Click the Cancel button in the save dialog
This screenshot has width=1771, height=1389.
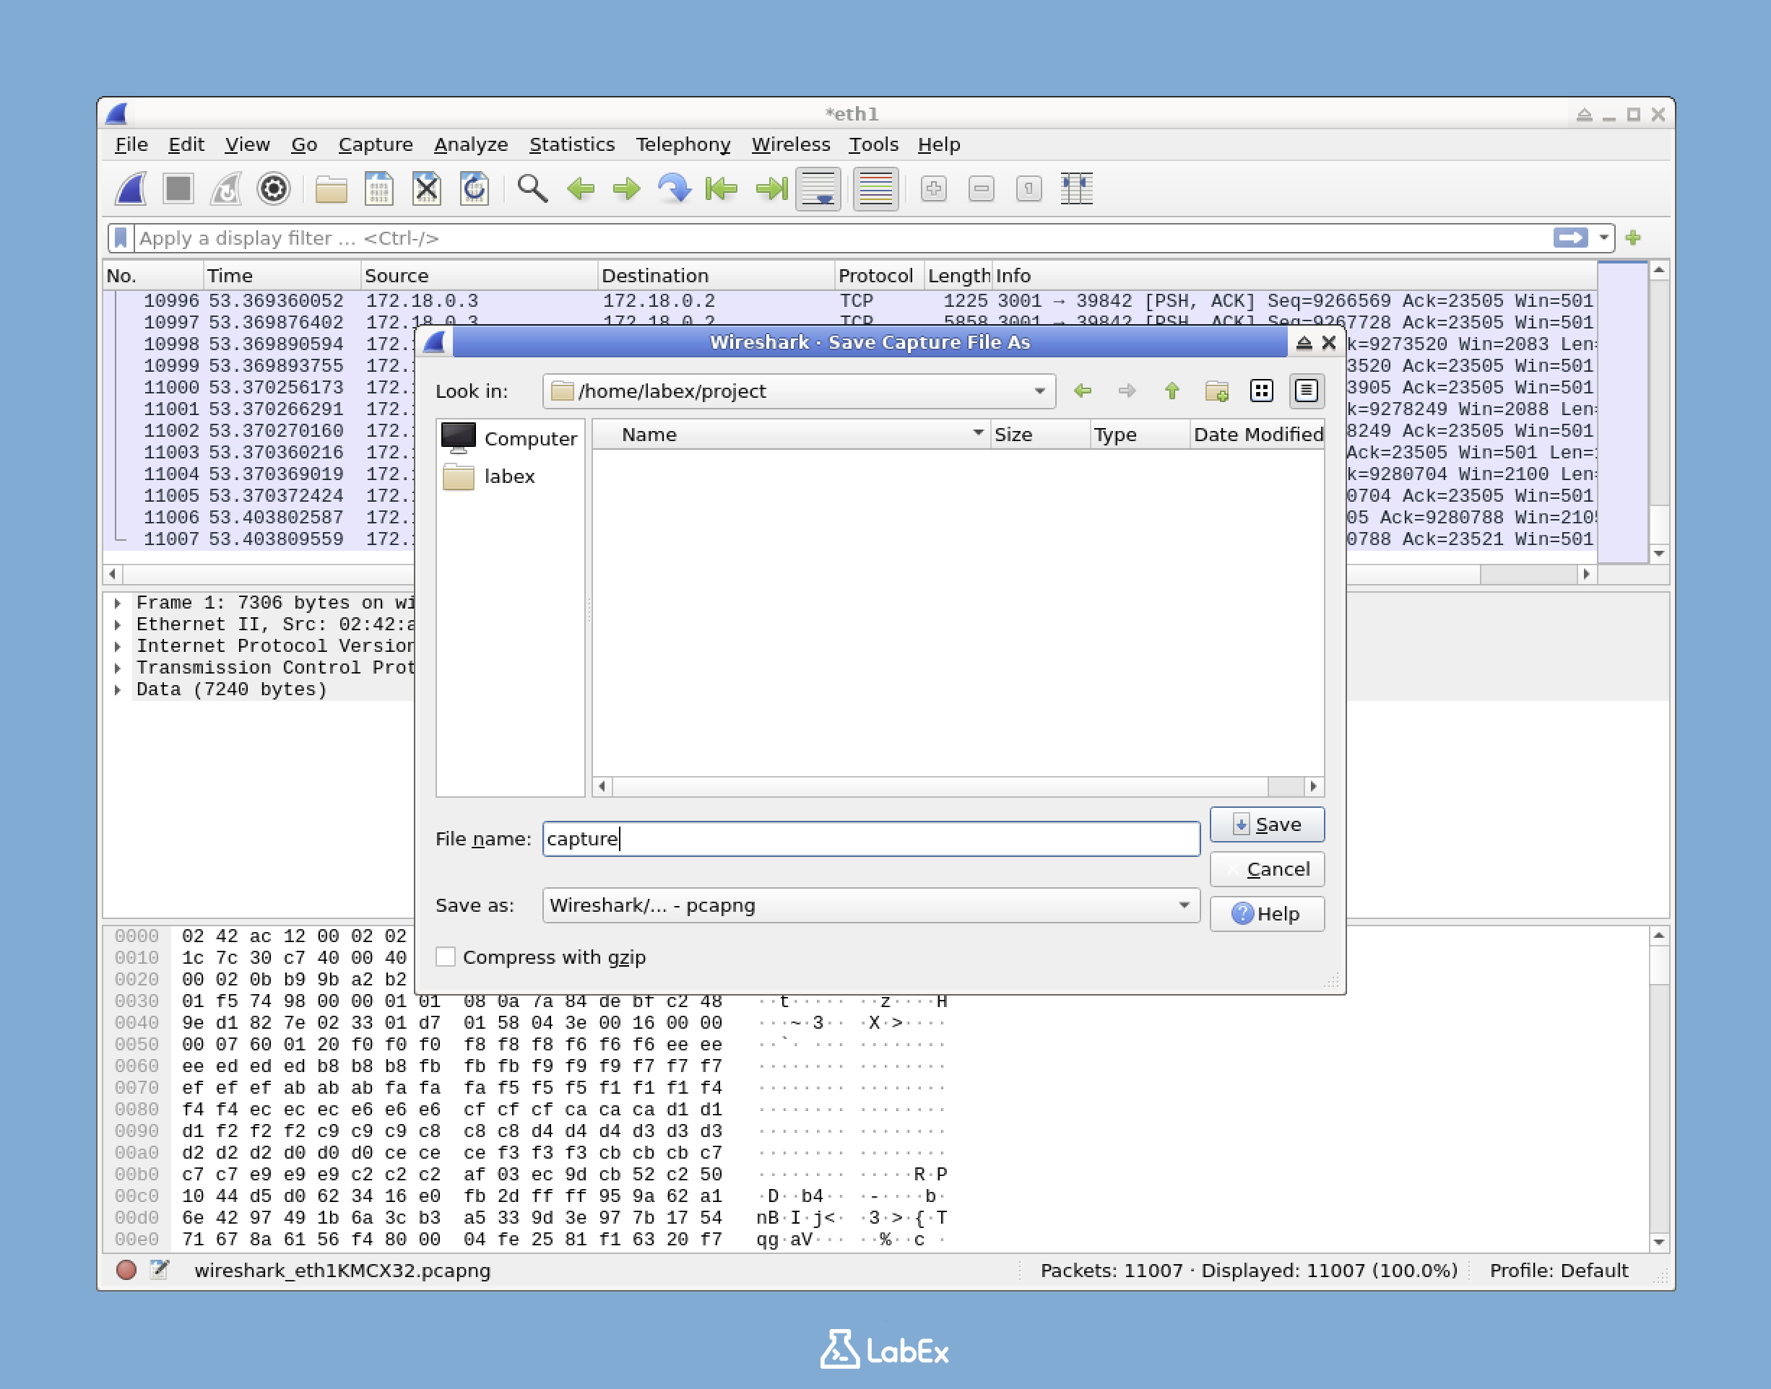click(x=1267, y=868)
